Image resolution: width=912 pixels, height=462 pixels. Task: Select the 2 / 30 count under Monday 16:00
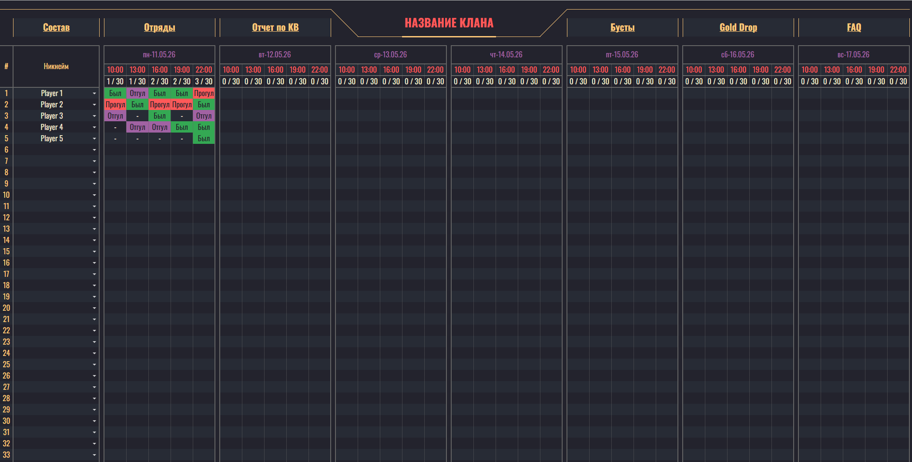(x=160, y=82)
